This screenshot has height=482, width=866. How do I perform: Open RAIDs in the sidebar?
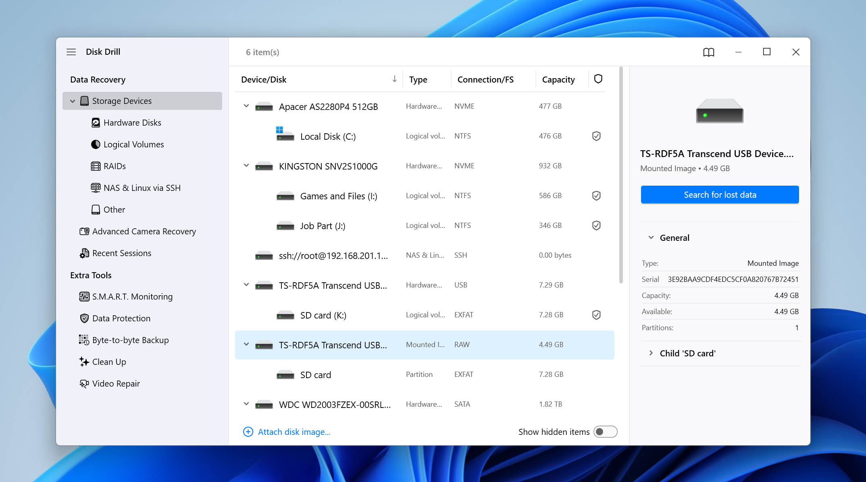coord(114,166)
